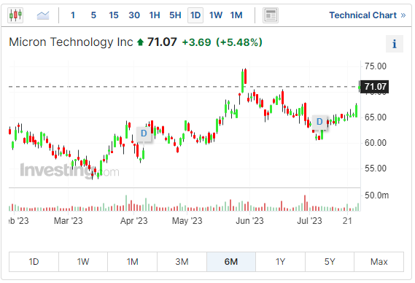This screenshot has height=283, width=415.
Task: Select the 1M interval in top toolbar
Action: (x=236, y=15)
